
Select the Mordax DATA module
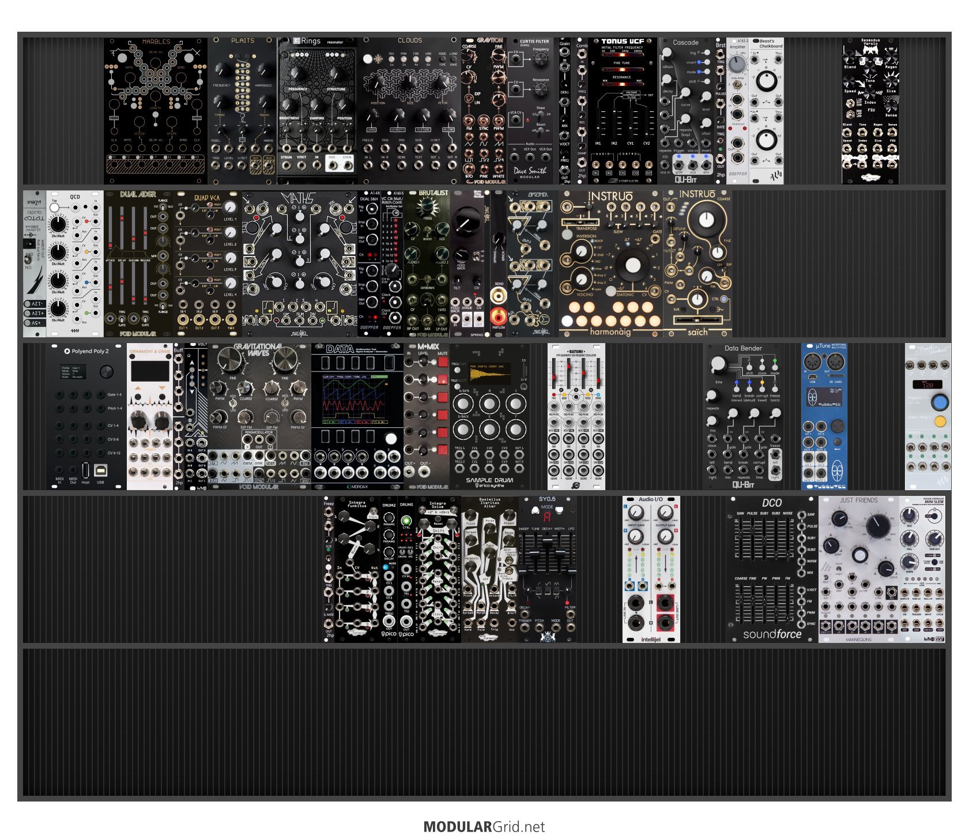(x=357, y=417)
